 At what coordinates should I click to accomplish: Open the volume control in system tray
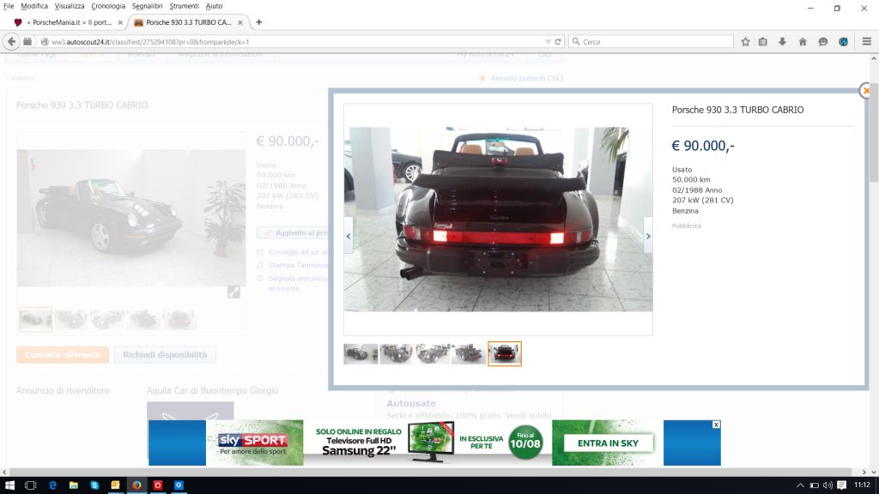pyautogui.click(x=827, y=485)
